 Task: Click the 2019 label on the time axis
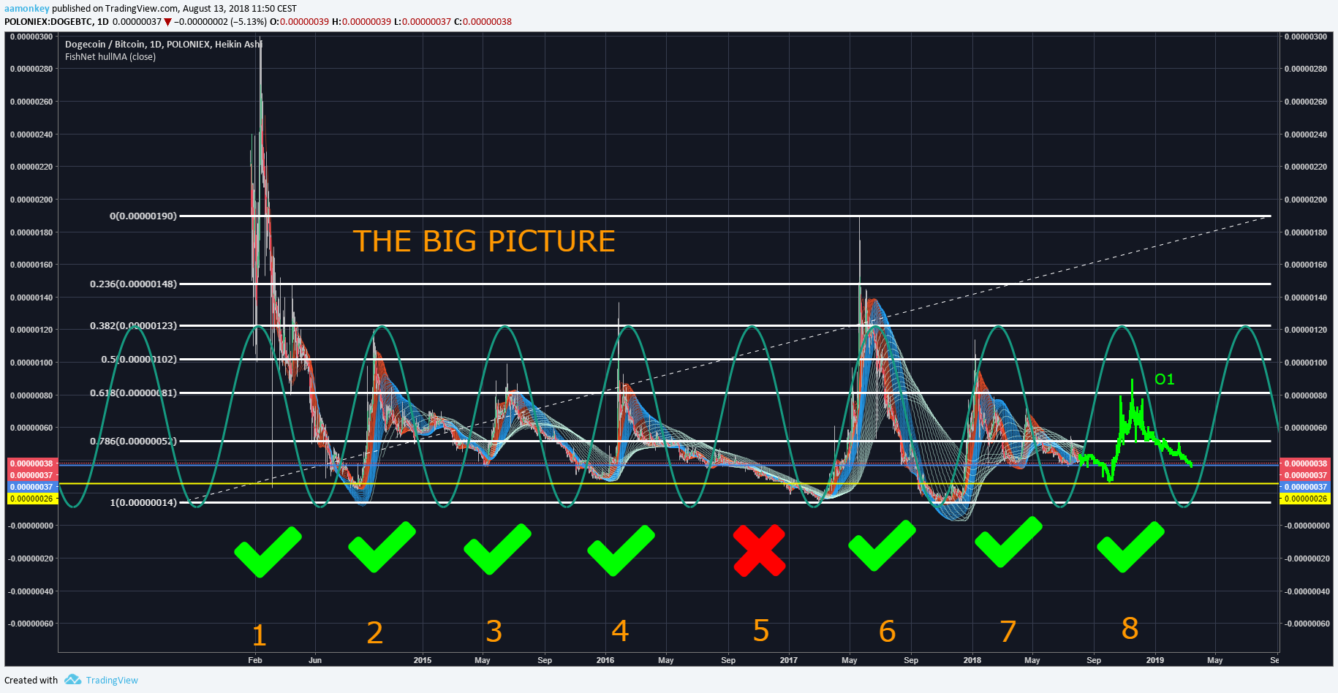click(x=1155, y=660)
